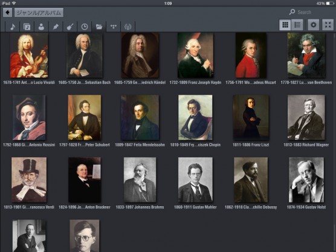Open the Sebastian Bach portrait
Screen dimensions: 336x252
coord(85,55)
